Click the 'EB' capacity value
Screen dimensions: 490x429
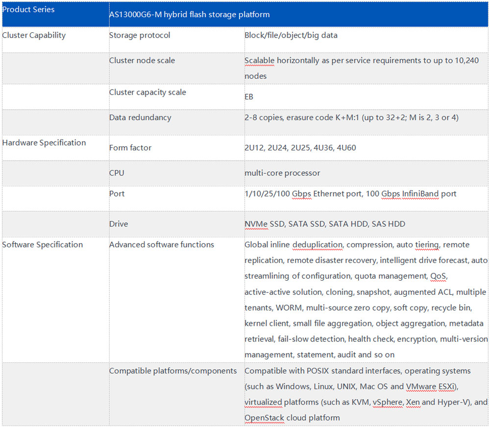[x=249, y=97]
